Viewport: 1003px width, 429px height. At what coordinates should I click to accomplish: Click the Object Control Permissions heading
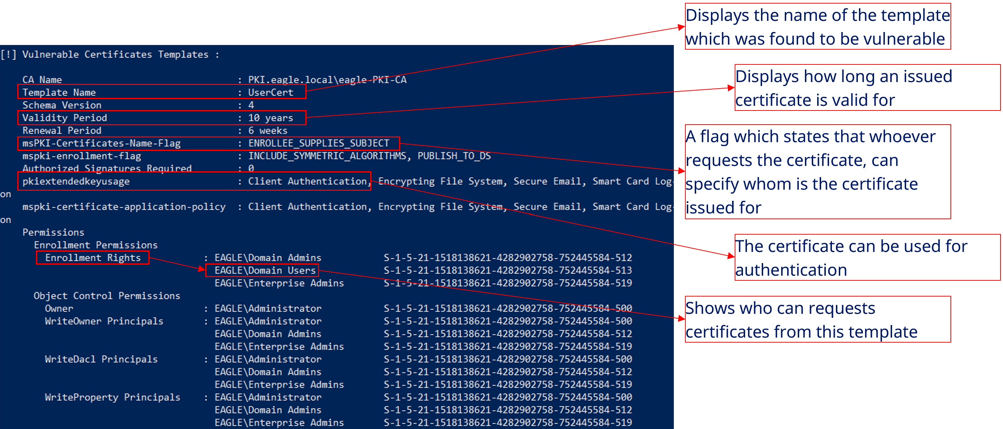click(107, 295)
